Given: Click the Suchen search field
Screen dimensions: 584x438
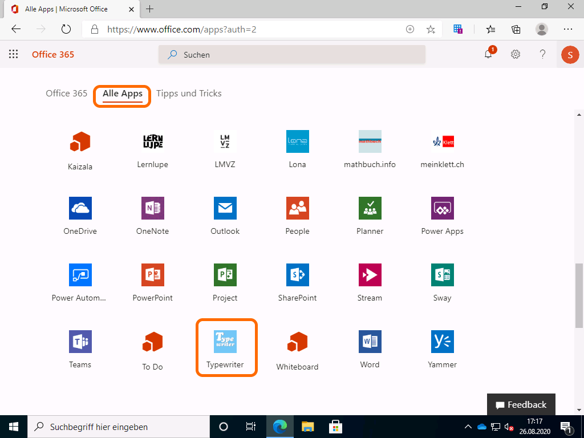Looking at the screenshot, I should tap(291, 55).
